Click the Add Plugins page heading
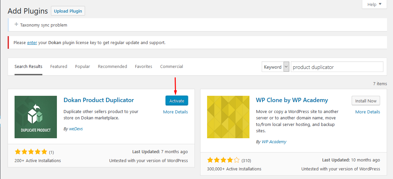This screenshot has width=393, height=179. [27, 11]
